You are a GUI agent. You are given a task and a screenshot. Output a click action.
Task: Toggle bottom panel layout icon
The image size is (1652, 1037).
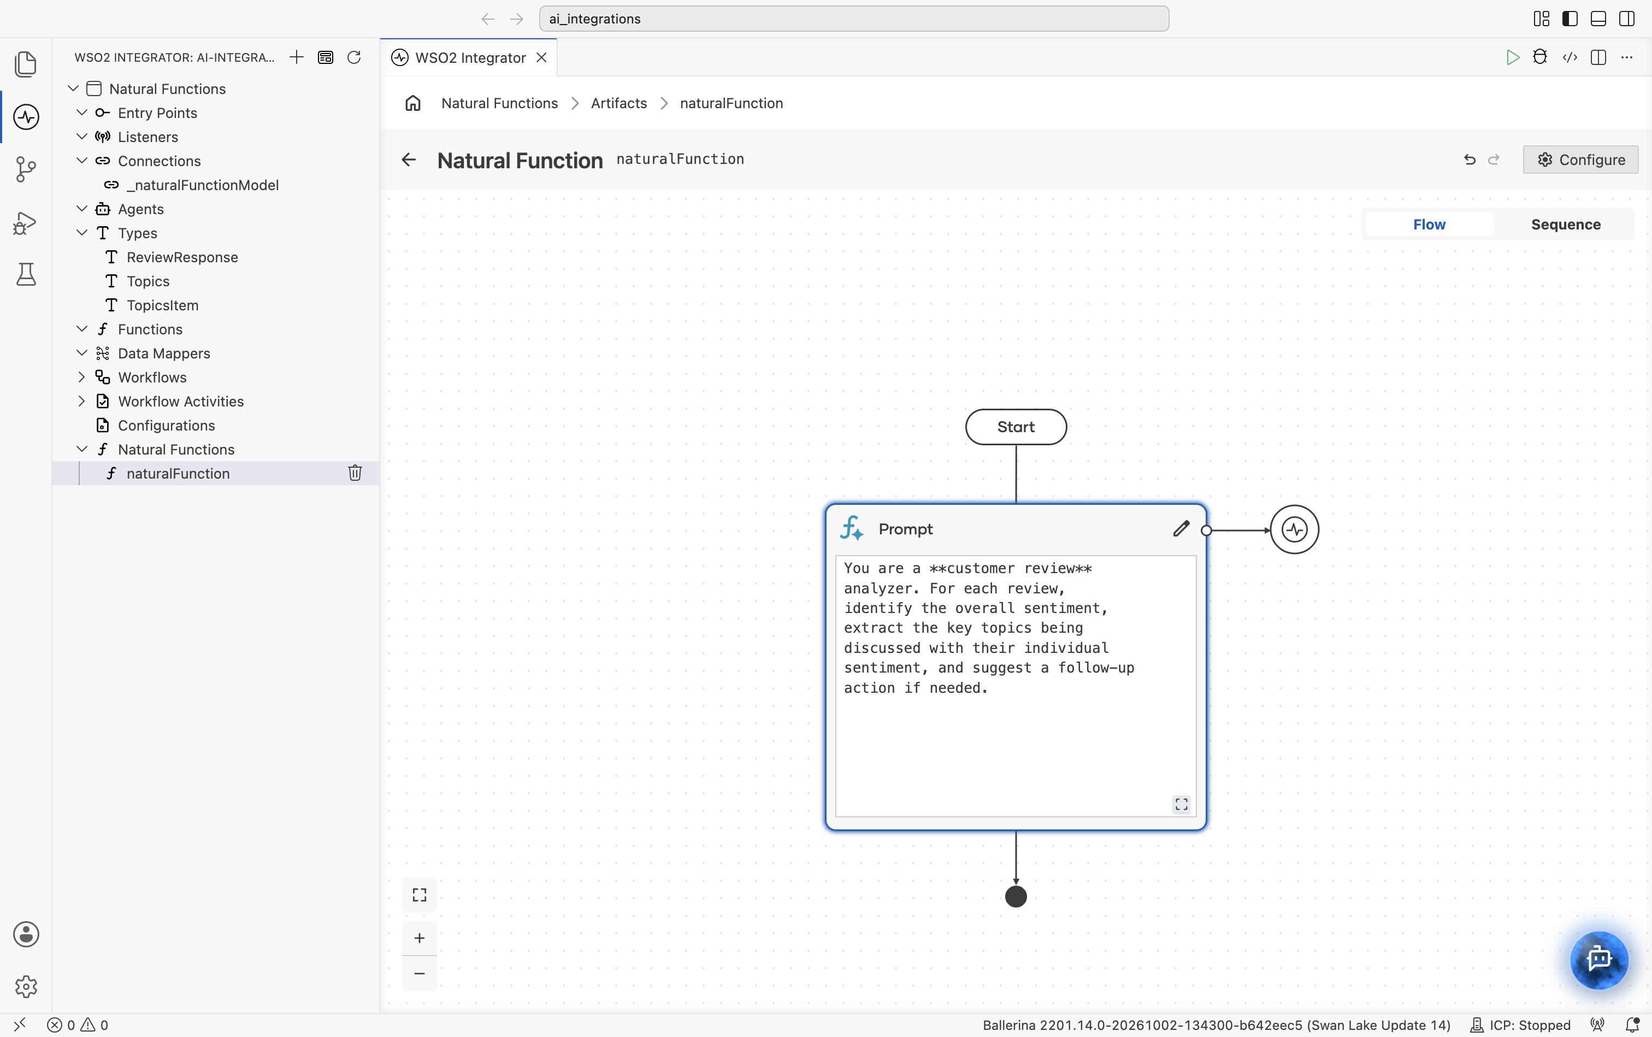pyautogui.click(x=1598, y=19)
